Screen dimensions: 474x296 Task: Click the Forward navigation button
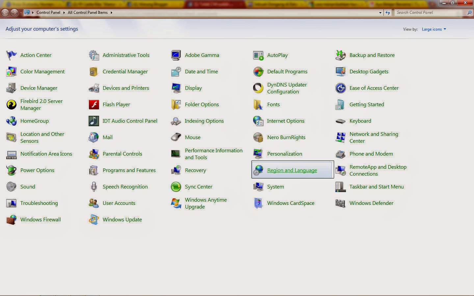[x=14, y=12]
